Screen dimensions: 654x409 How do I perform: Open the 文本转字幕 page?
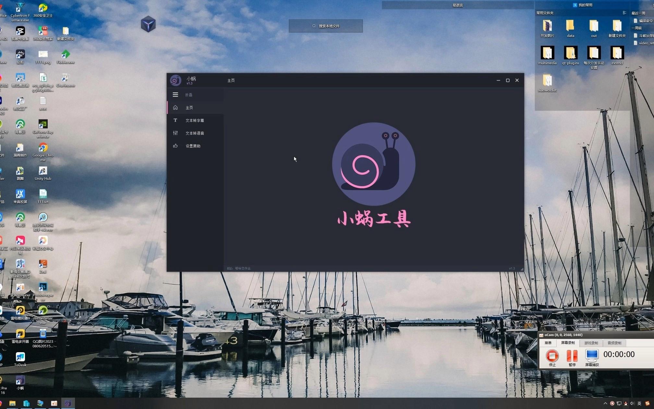195,120
